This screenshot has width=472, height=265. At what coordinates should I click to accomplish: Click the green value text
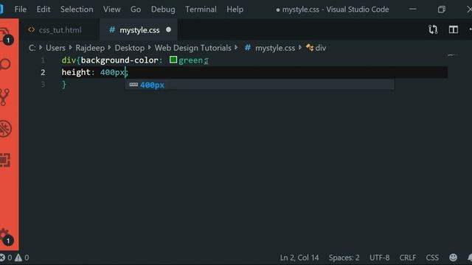(190, 60)
